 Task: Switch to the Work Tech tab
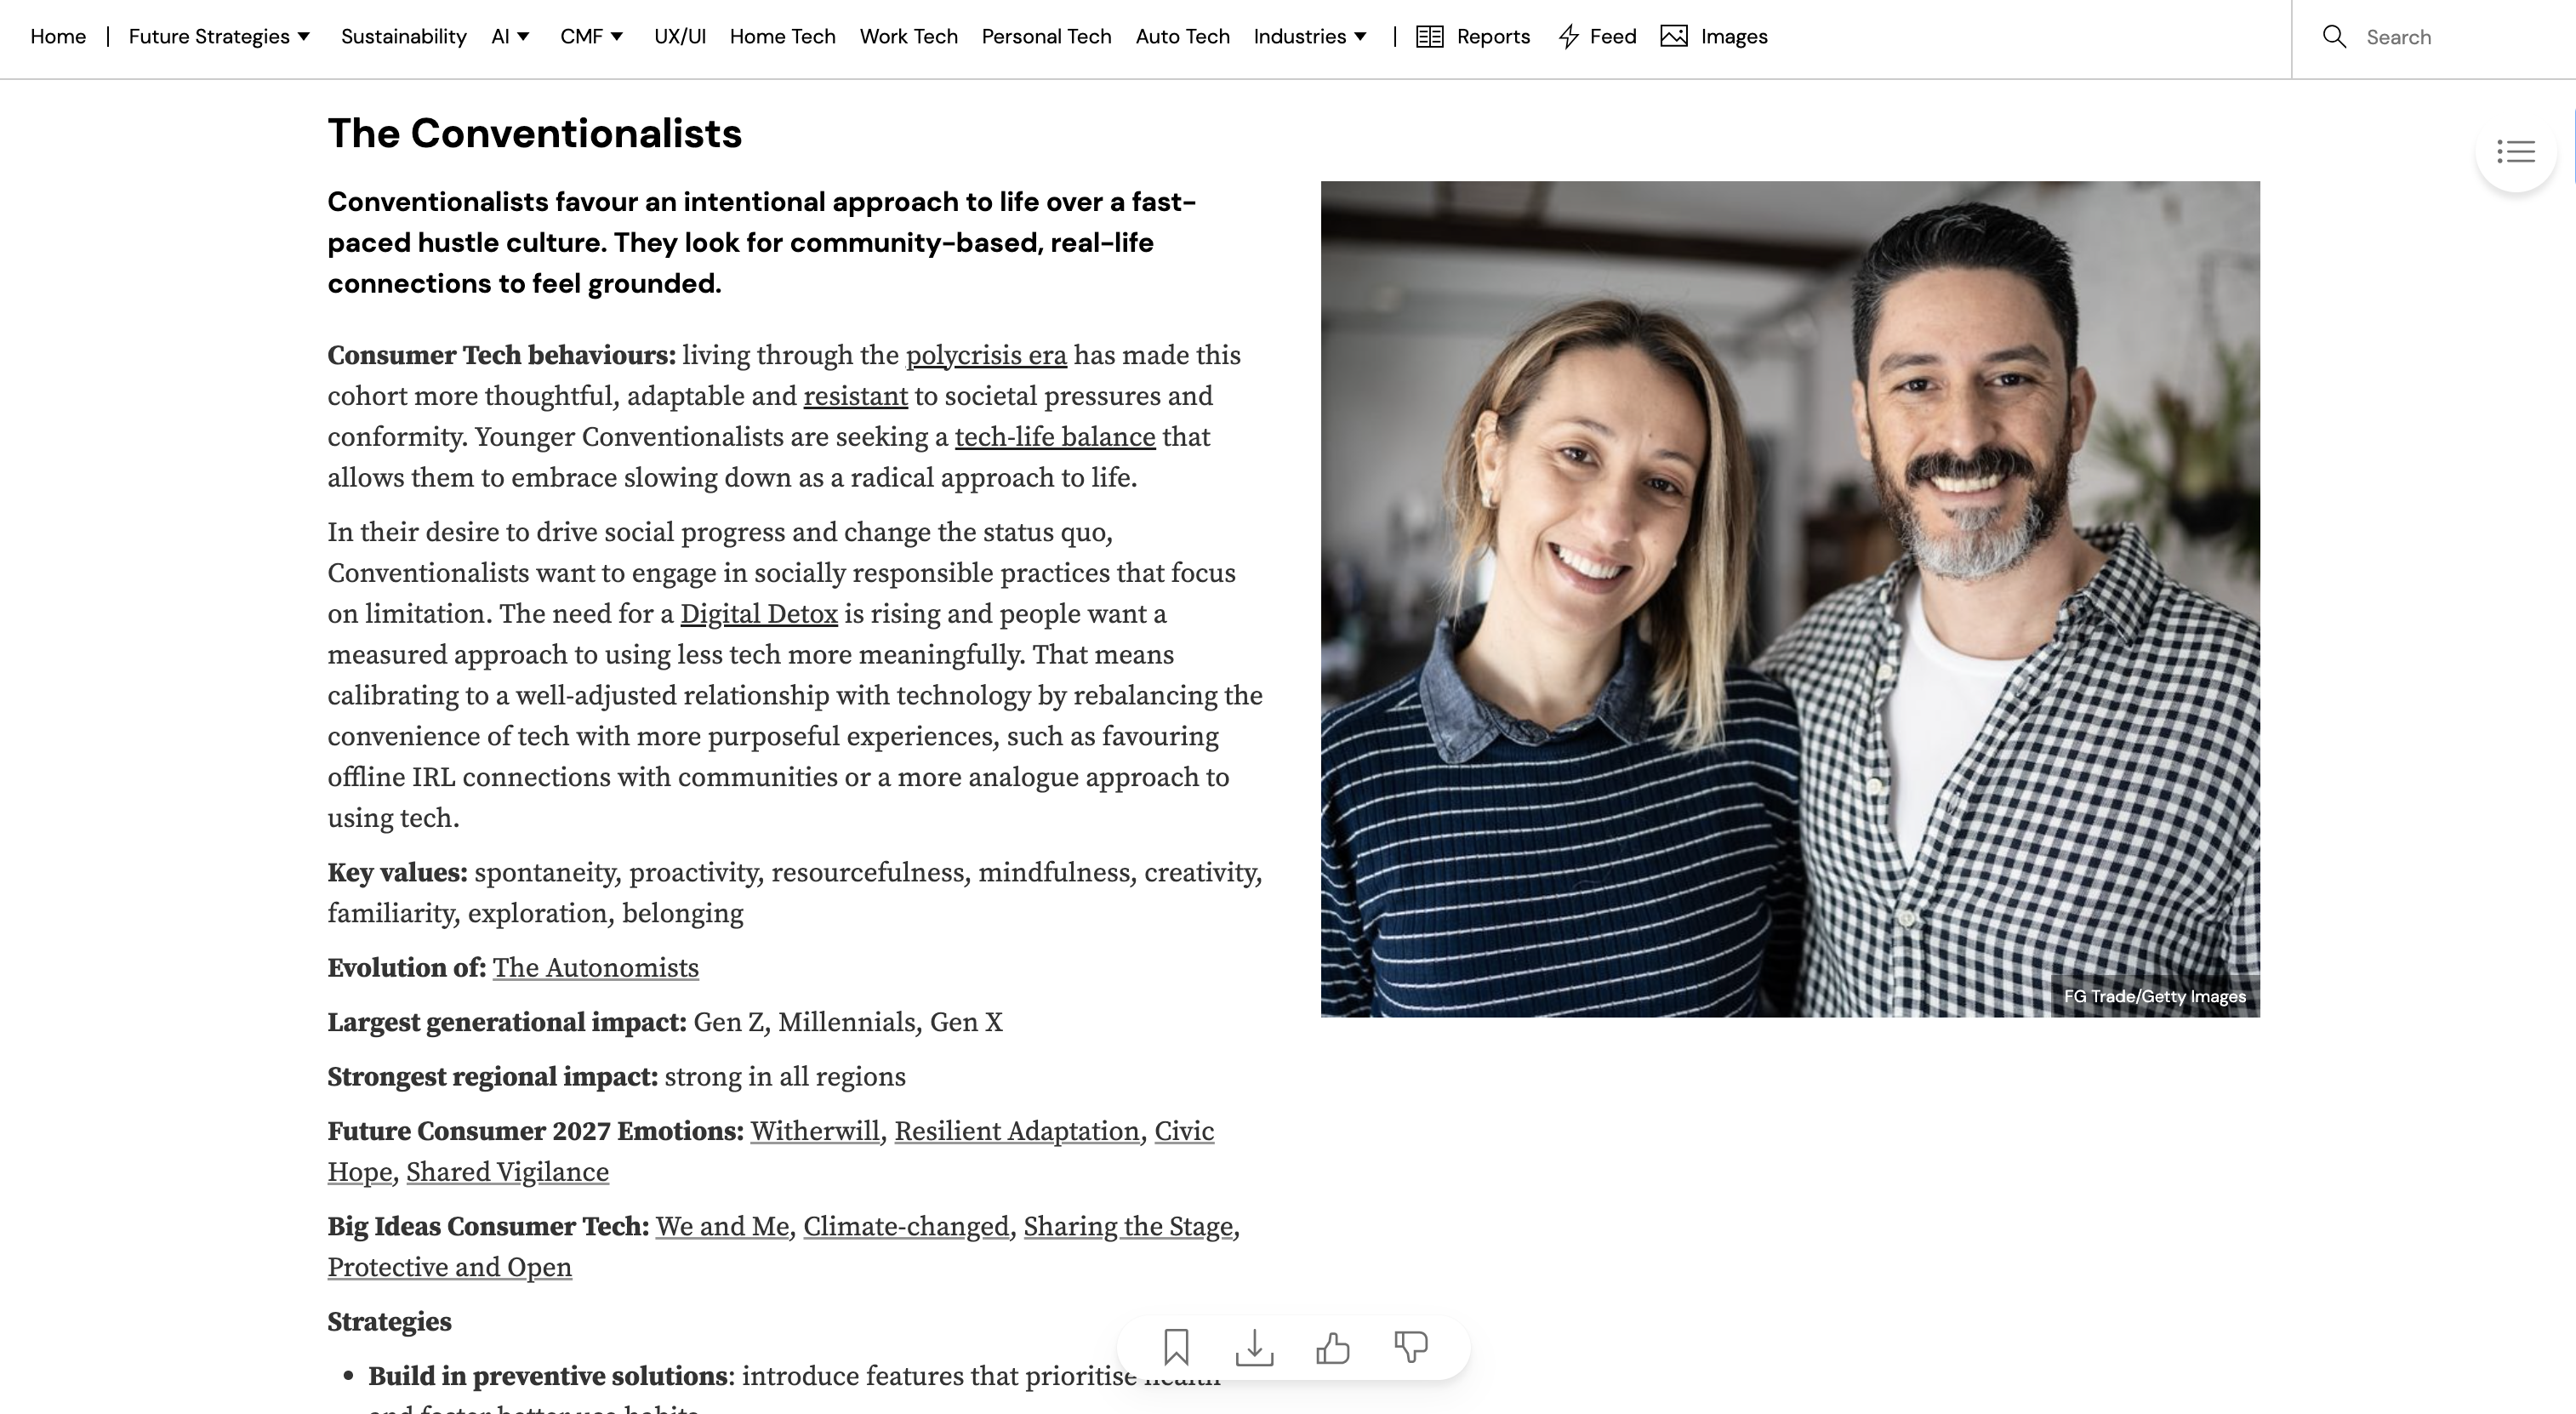[908, 36]
